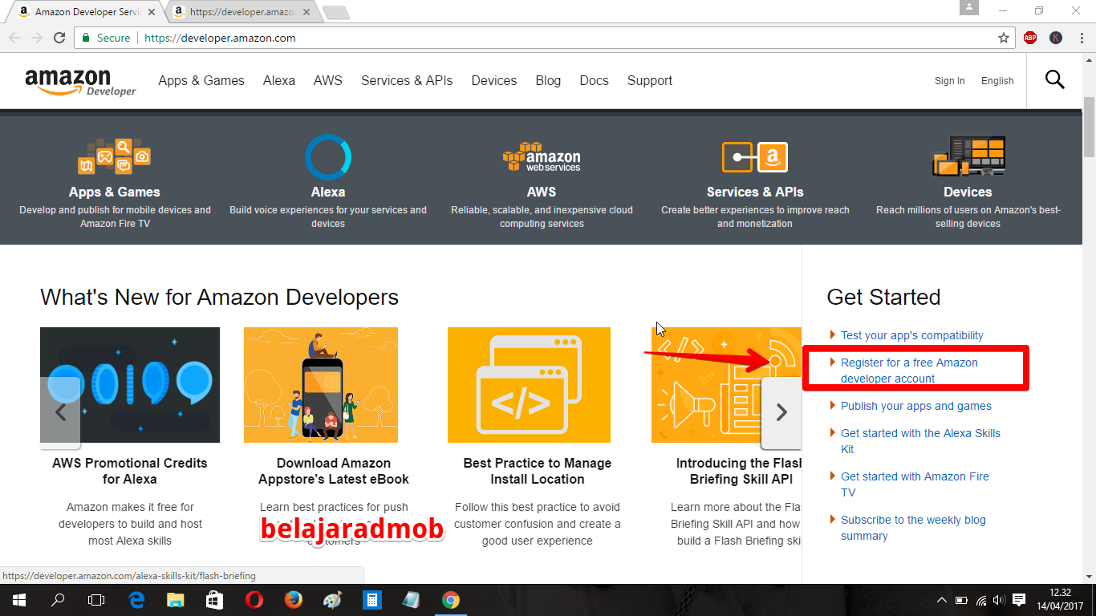Screen dimensions: 1096x616
Task: Click the K extension icon in toolbar
Action: 1056,38
